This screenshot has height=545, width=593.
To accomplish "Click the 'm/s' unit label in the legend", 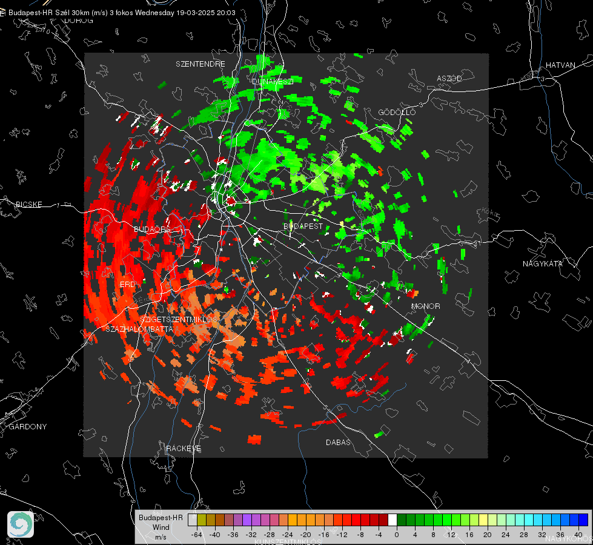I will coord(161,537).
